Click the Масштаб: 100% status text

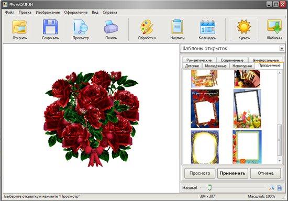click(x=261, y=196)
